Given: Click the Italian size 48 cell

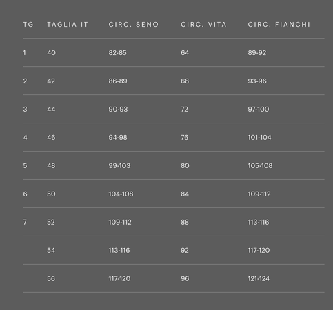Looking at the screenshot, I should coord(51,166).
